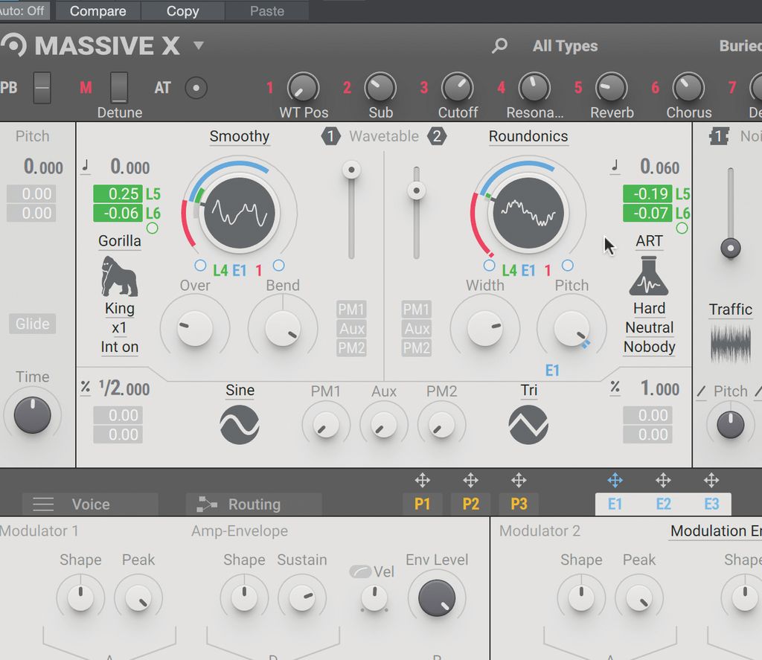Open the Roundonics wavetable selector
This screenshot has width=762, height=660.
coord(528,136)
